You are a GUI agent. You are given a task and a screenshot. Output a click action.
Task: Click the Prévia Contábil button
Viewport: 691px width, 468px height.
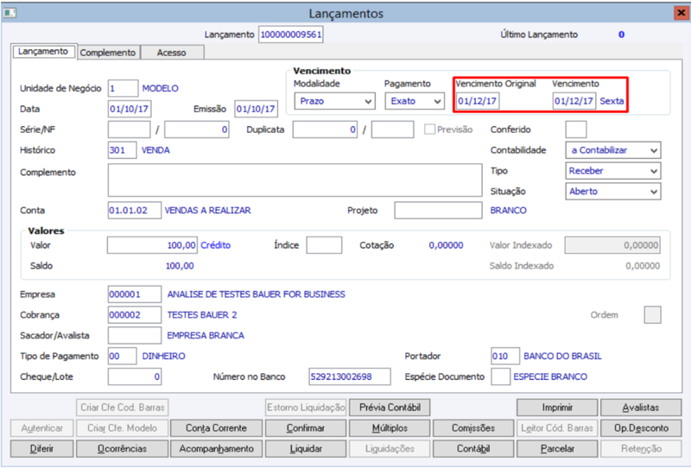click(x=390, y=408)
